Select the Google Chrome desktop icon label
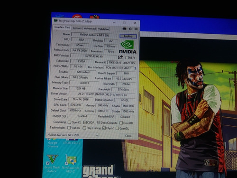 point(53,144)
